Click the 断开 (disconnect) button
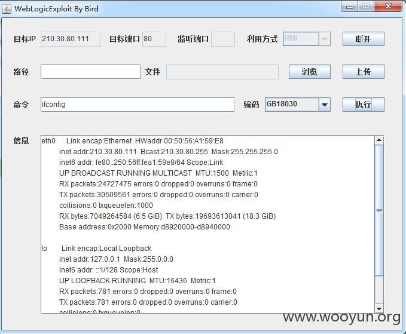The width and height of the screenshot is (406, 334). click(x=364, y=39)
